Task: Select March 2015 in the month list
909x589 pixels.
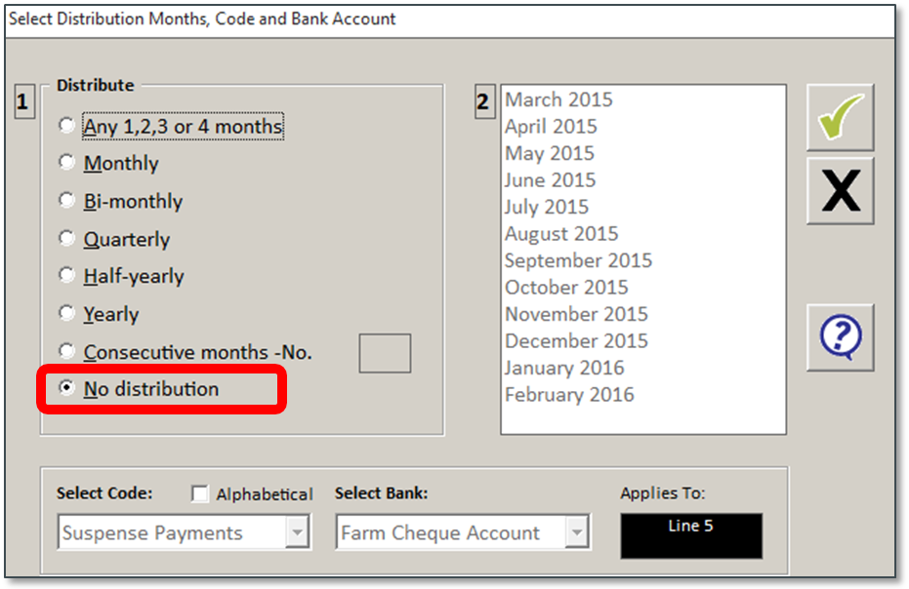Action: click(x=558, y=99)
